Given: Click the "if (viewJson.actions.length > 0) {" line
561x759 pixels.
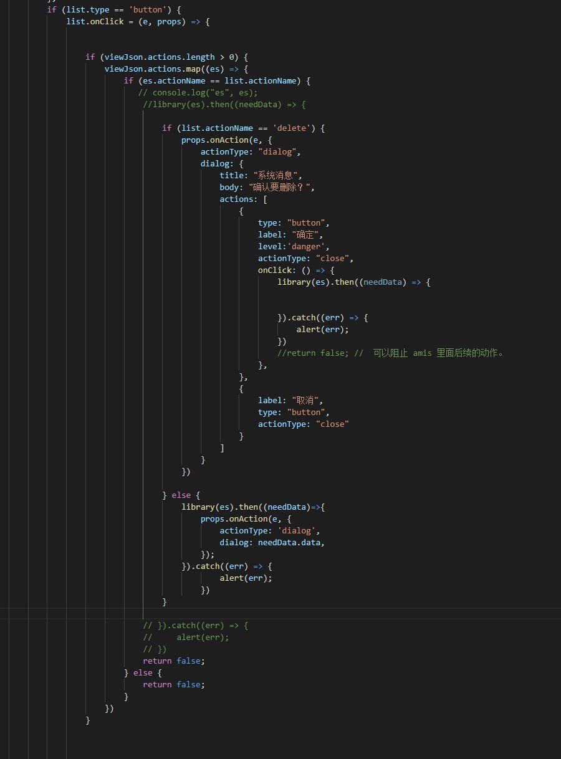Looking at the screenshot, I should pos(167,57).
